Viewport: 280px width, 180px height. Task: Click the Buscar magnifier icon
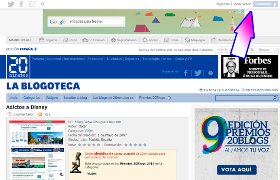click(277, 50)
